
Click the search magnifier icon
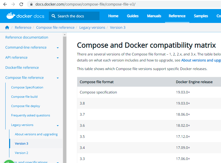click(x=53, y=16)
